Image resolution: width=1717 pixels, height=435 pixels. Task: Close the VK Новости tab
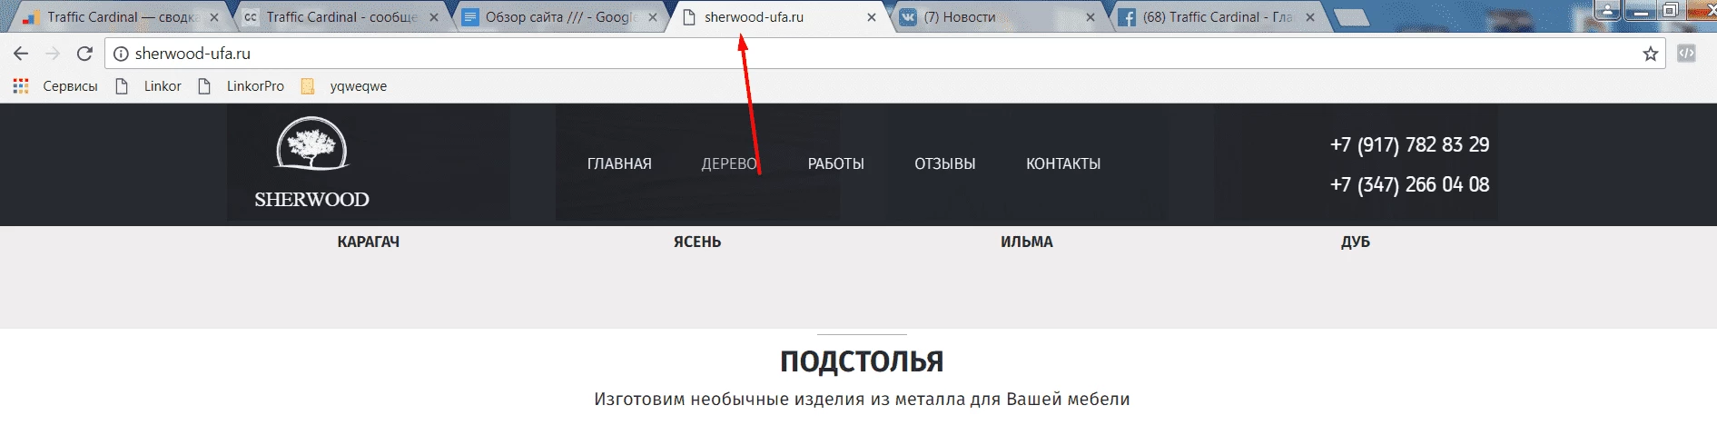1090,17
